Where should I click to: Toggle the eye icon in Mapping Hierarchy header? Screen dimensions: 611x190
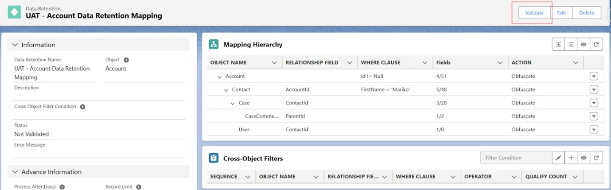pos(584,44)
